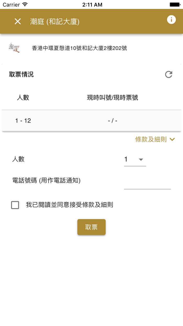Tap the info icon in the header
183x326 pixels.
point(172,19)
